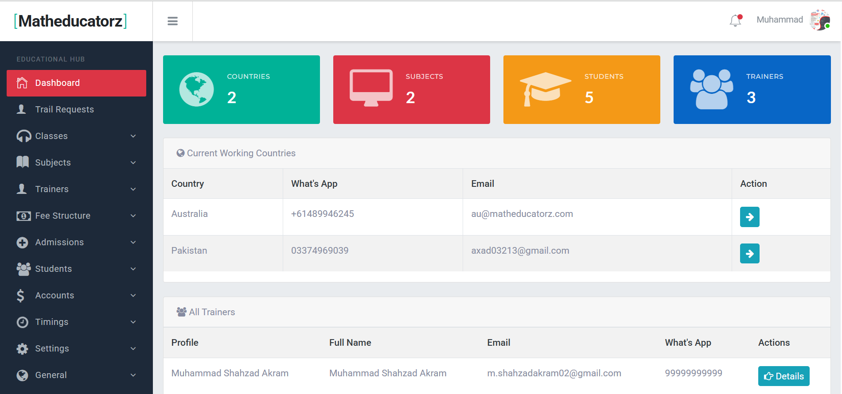Viewport: 842px width, 394px height.
Task: Expand the Settings menu chevron
Action: click(133, 348)
